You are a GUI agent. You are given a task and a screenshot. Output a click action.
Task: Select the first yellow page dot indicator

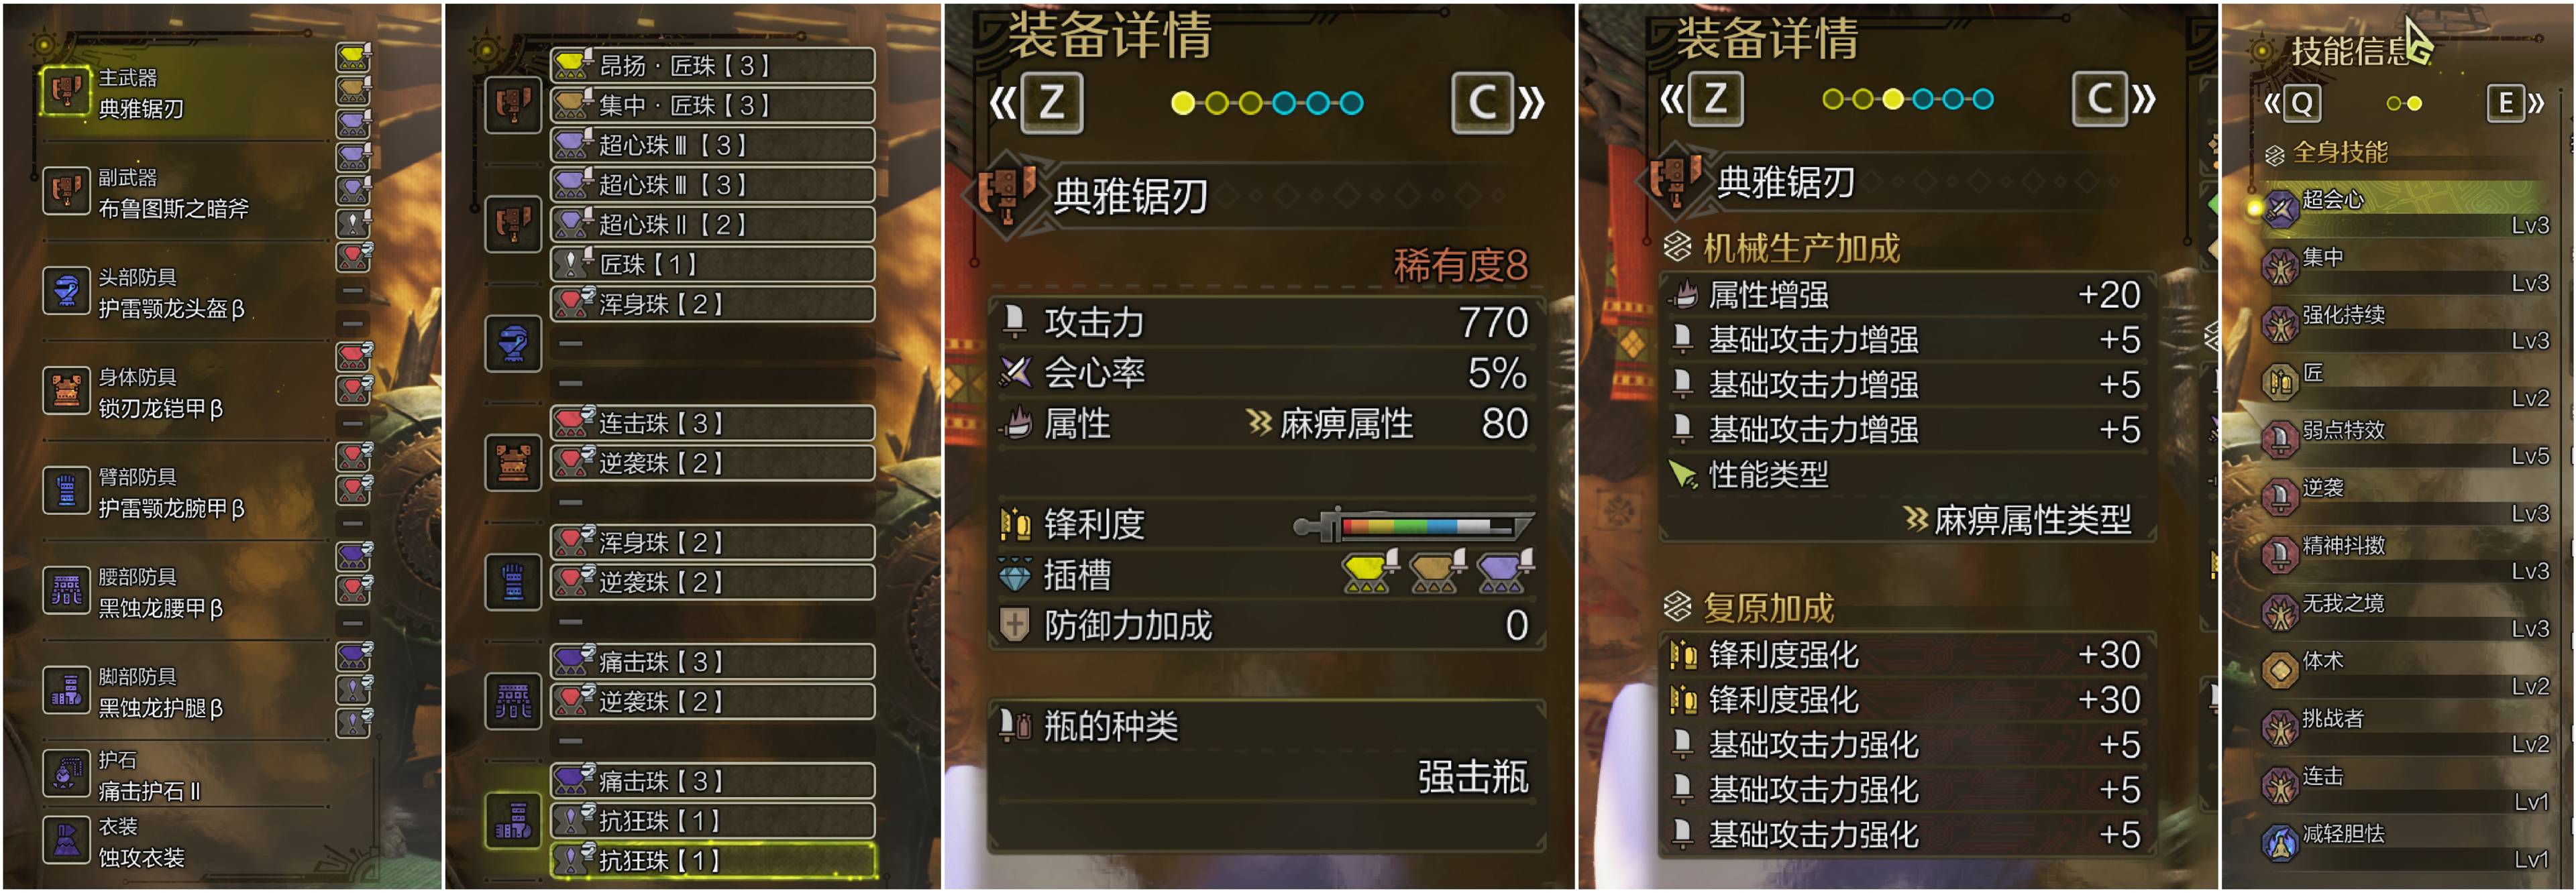(1183, 103)
